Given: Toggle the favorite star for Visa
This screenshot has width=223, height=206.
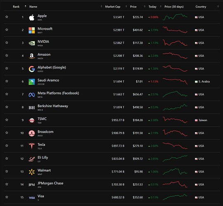Looking at the screenshot, I should pyautogui.click(x=7, y=197).
